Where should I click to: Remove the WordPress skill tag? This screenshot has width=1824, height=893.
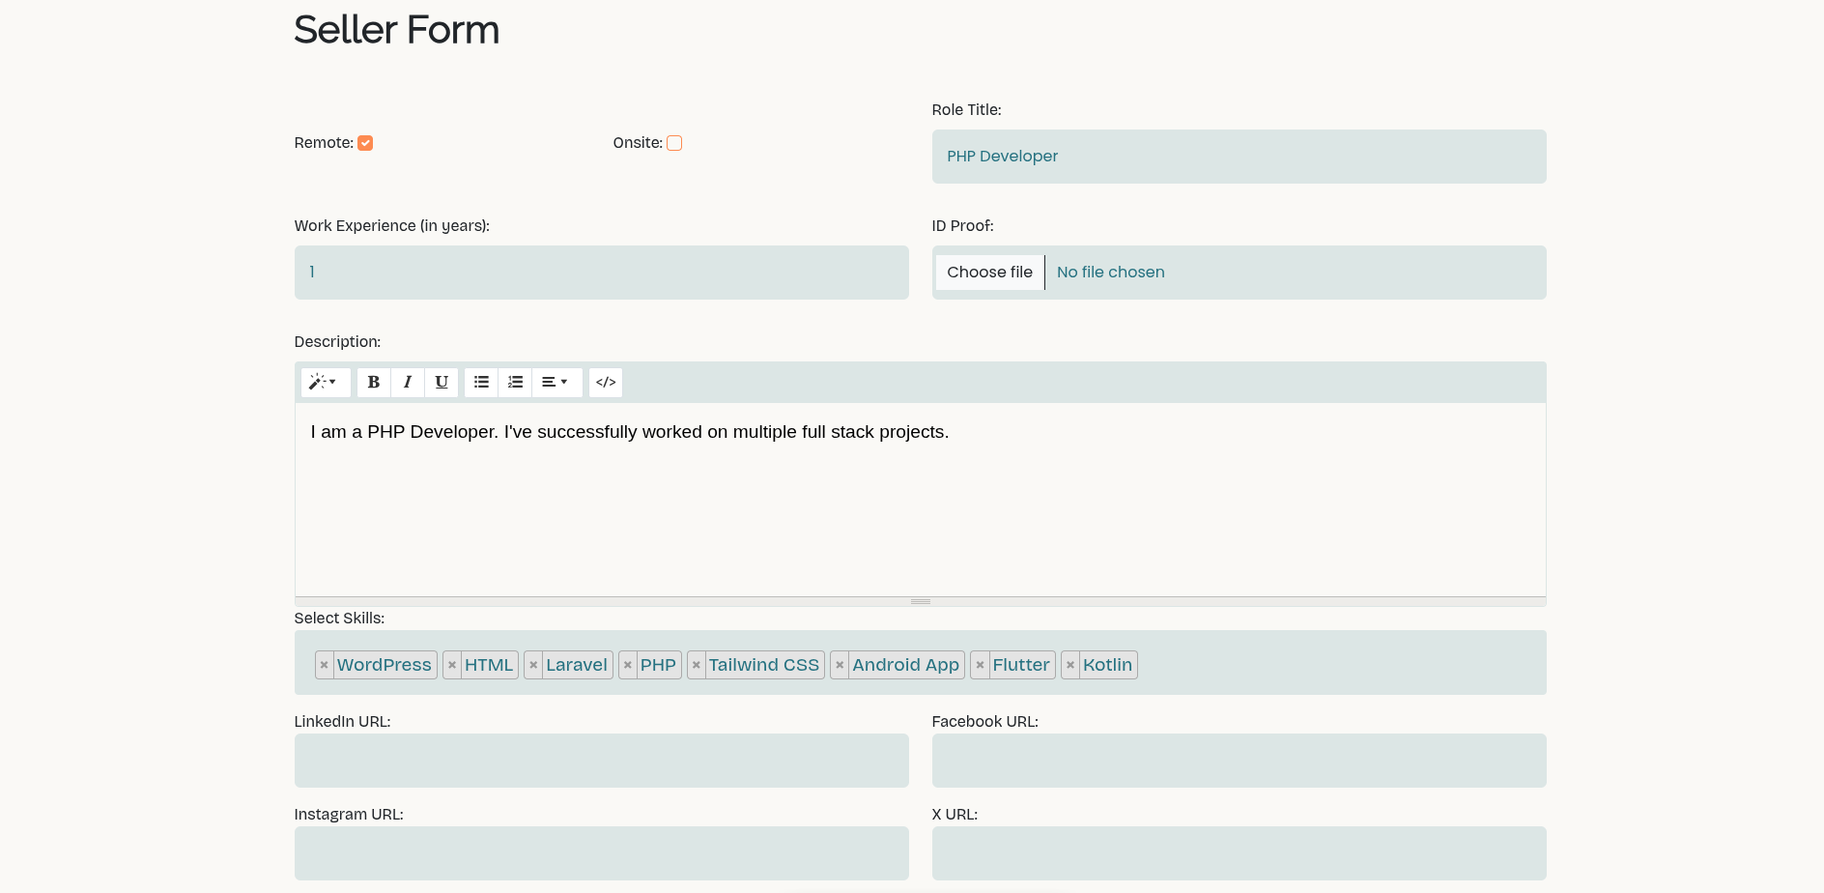tap(325, 665)
